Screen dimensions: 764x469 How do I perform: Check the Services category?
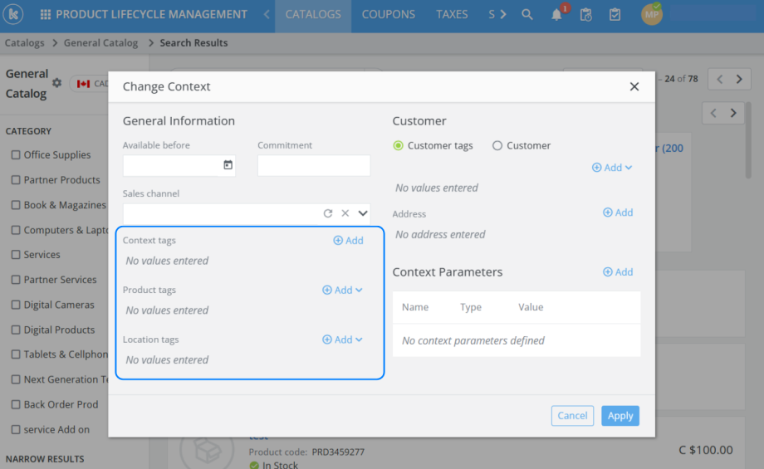click(16, 255)
